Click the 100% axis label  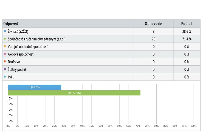pos(193,126)
